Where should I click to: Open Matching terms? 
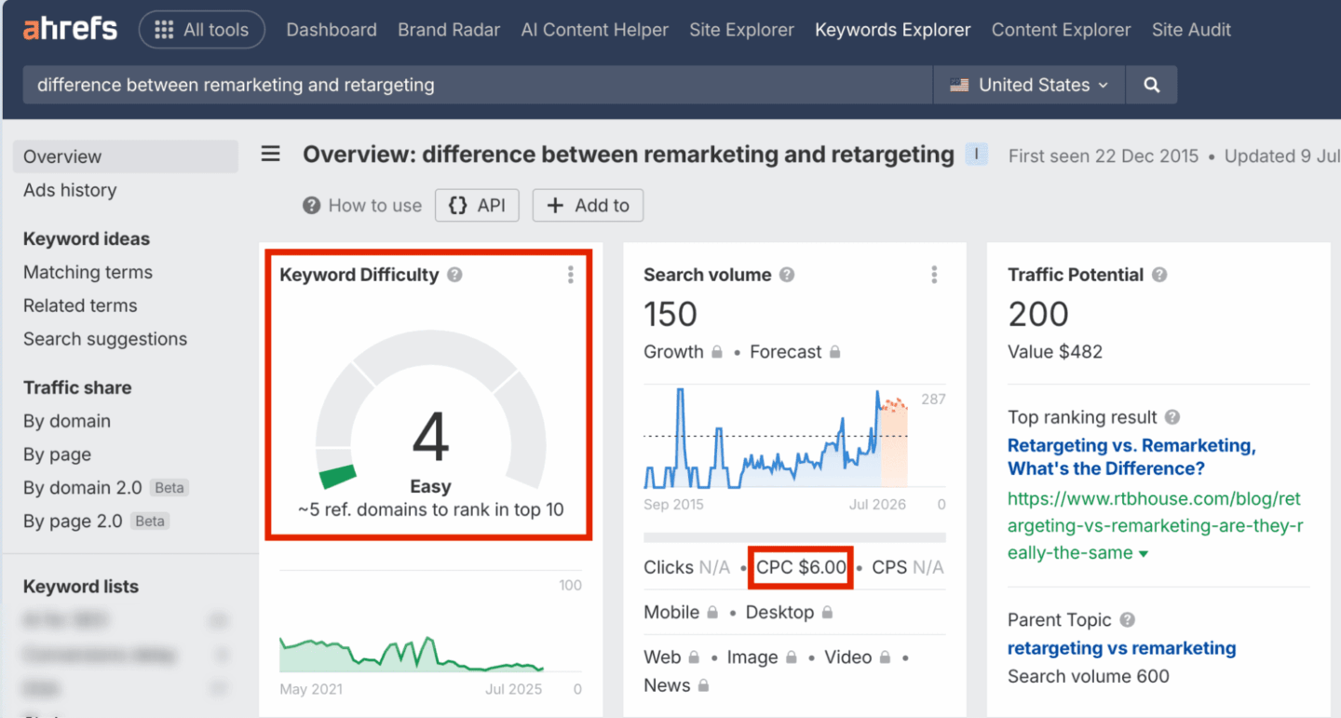point(88,272)
